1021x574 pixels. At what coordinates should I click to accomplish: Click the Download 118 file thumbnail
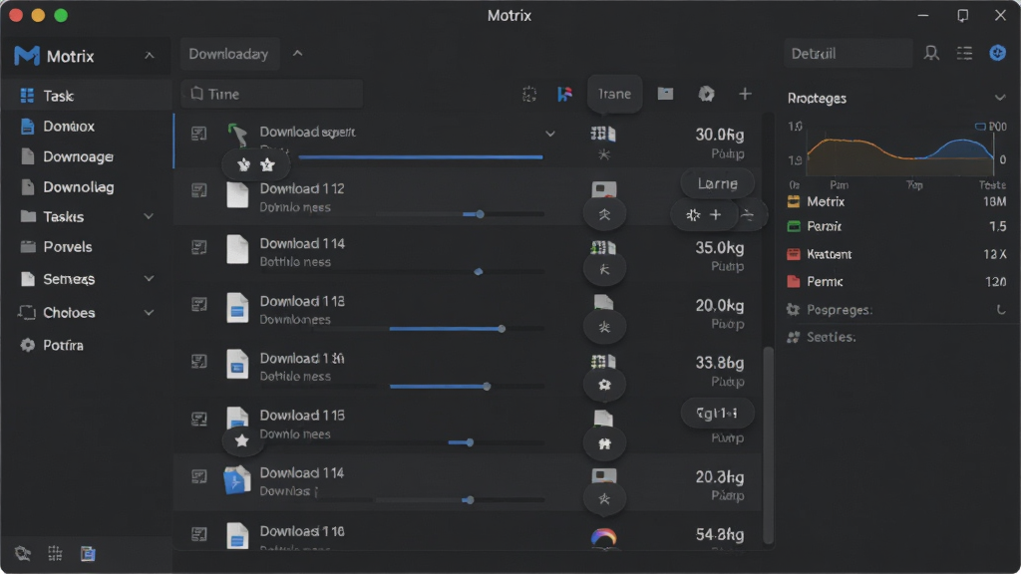tap(237, 308)
